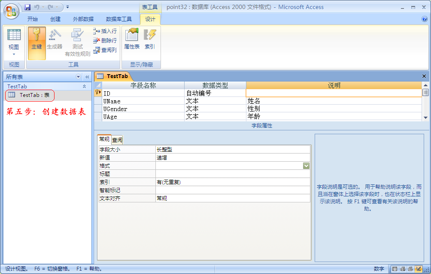Toggle the 主键 primary key button
The width and height of the screenshot is (431, 274).
pyautogui.click(x=36, y=43)
